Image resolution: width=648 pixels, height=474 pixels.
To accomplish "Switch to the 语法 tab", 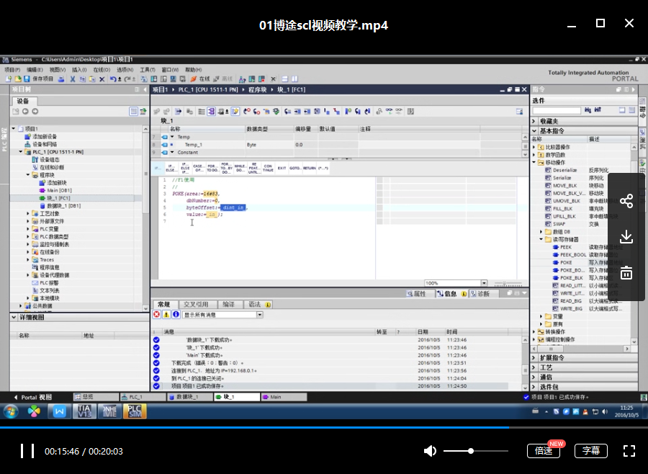I will 258,305.
